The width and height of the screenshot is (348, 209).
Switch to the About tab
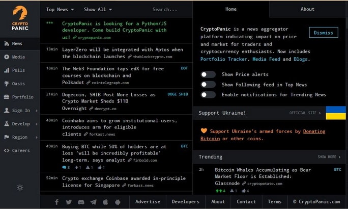point(307,9)
